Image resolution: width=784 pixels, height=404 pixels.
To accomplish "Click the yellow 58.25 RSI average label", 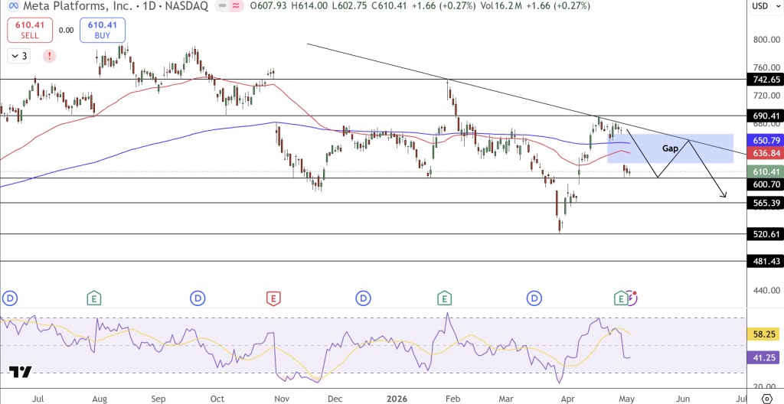I will point(765,334).
